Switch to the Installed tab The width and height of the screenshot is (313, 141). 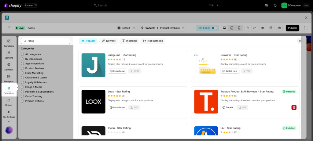[x=129, y=41]
